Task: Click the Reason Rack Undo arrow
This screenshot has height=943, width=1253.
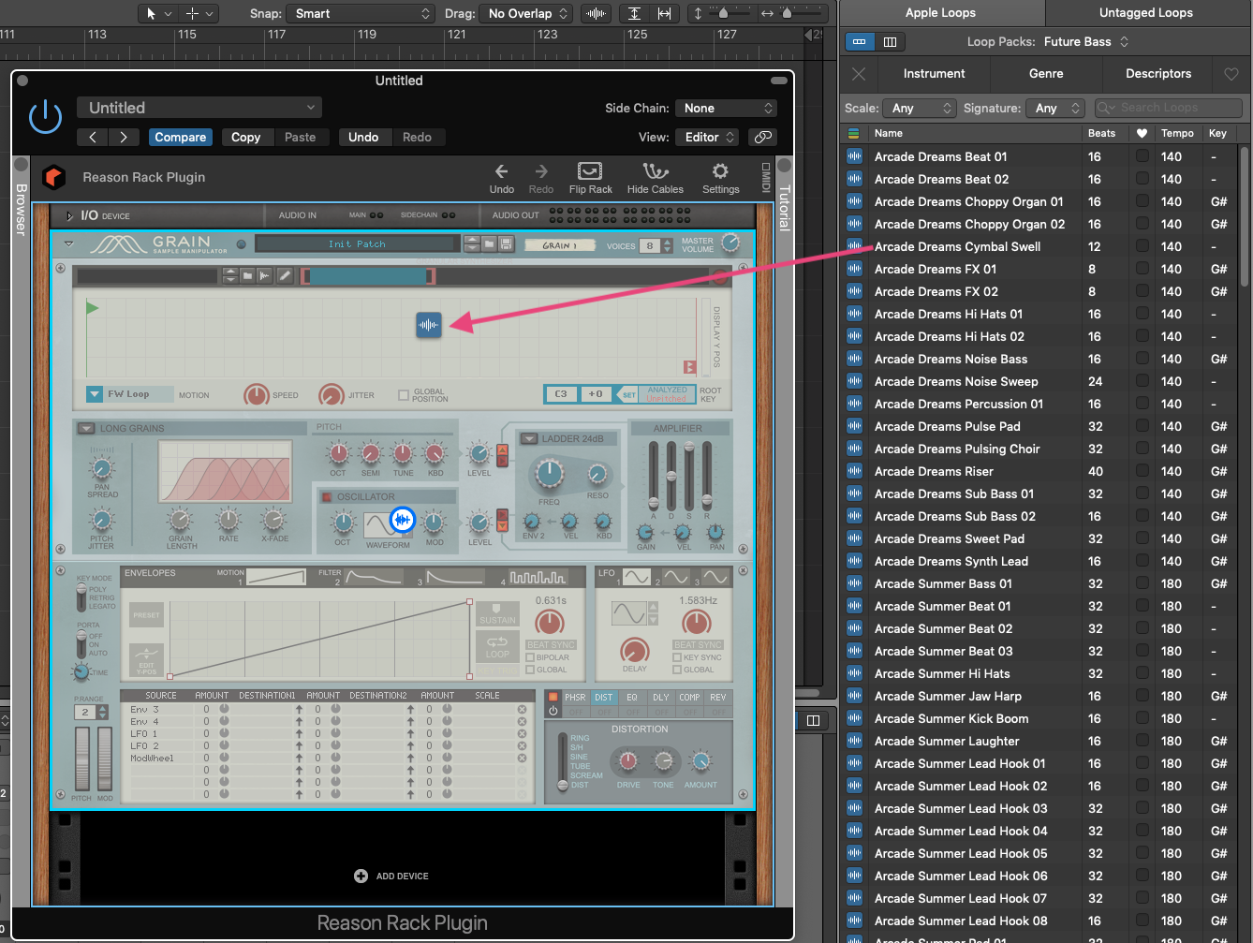Action: pos(502,171)
